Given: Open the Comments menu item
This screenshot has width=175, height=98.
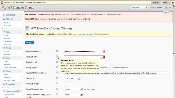Looking at the screenshot, I should point(10,84).
